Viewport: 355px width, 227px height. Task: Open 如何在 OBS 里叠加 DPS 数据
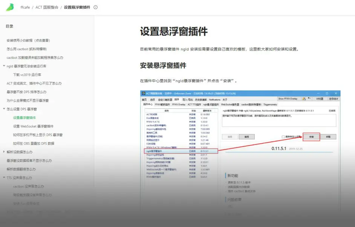(34, 143)
